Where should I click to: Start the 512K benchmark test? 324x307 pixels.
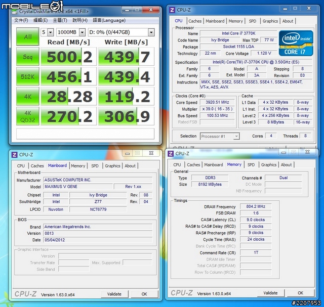coord(28,76)
